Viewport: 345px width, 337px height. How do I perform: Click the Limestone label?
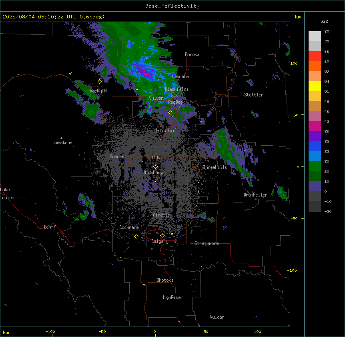[x=61, y=142]
